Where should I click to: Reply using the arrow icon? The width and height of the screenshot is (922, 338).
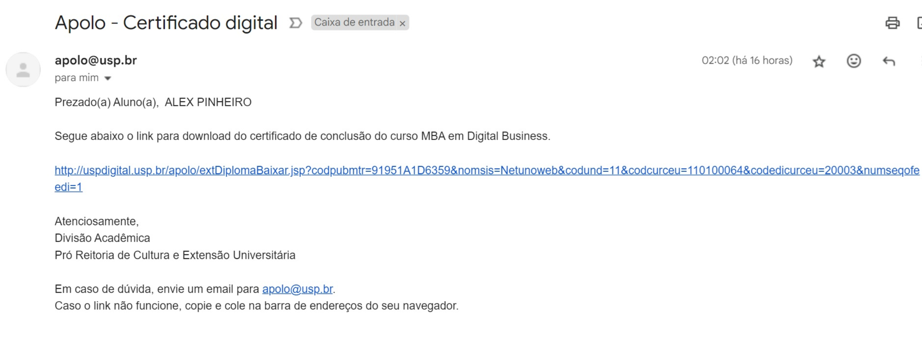tap(889, 61)
